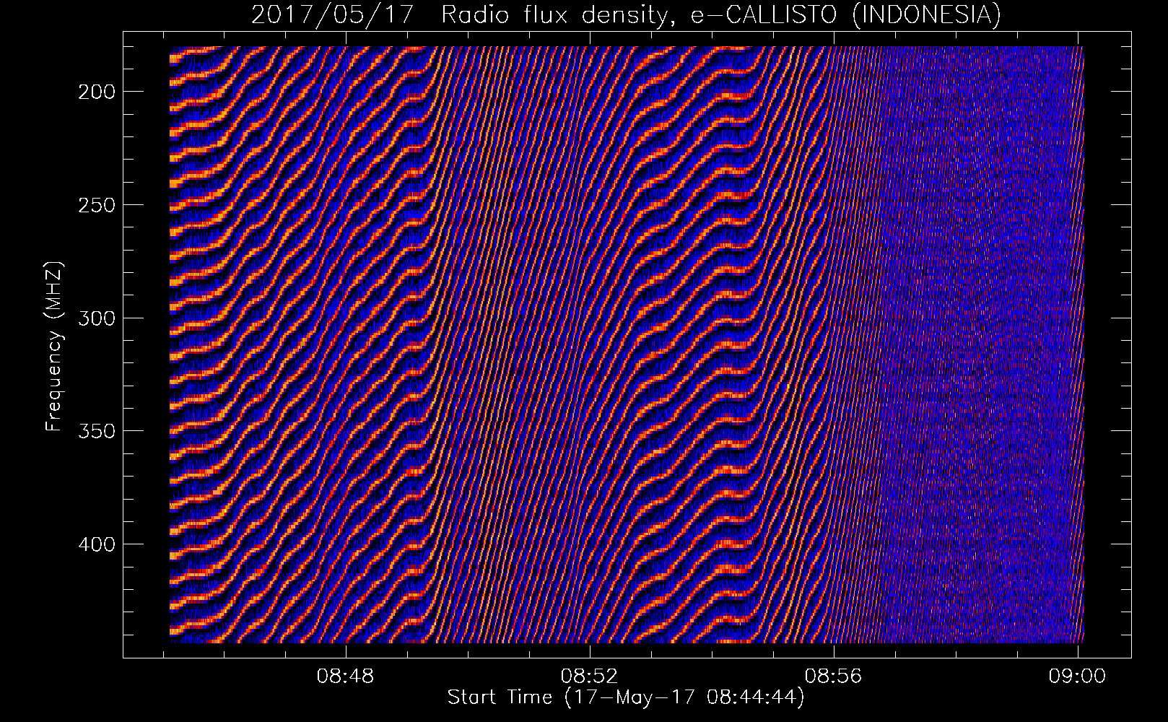Click the 350 frequency tick label
This screenshot has width=1168, height=722.
point(97,431)
